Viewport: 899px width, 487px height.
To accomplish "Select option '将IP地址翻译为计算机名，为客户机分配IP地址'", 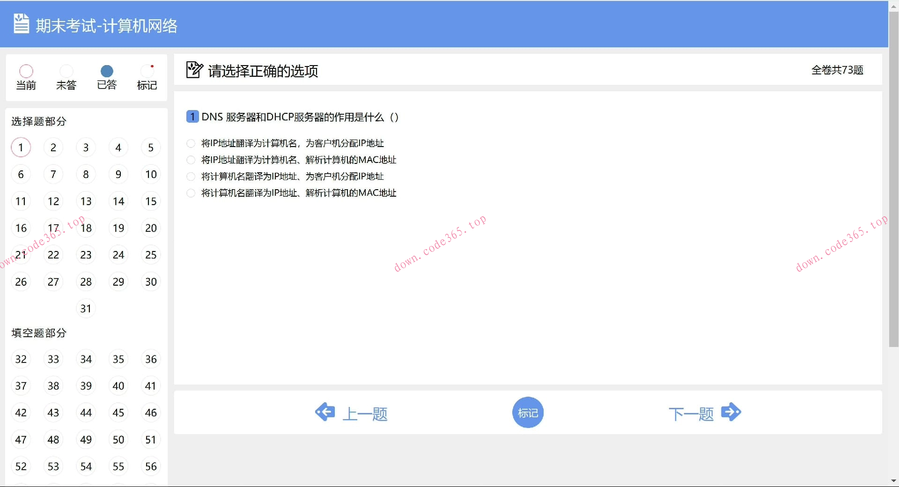I will tap(191, 143).
